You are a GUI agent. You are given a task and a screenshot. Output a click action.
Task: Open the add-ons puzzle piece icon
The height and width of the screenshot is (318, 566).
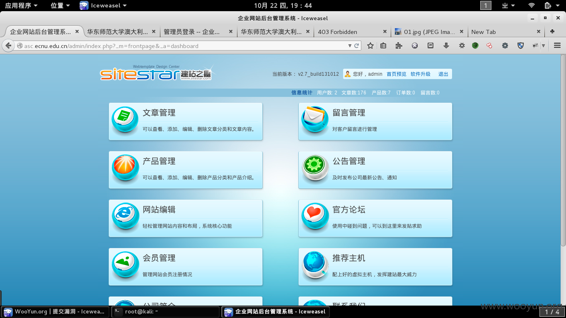click(x=399, y=46)
